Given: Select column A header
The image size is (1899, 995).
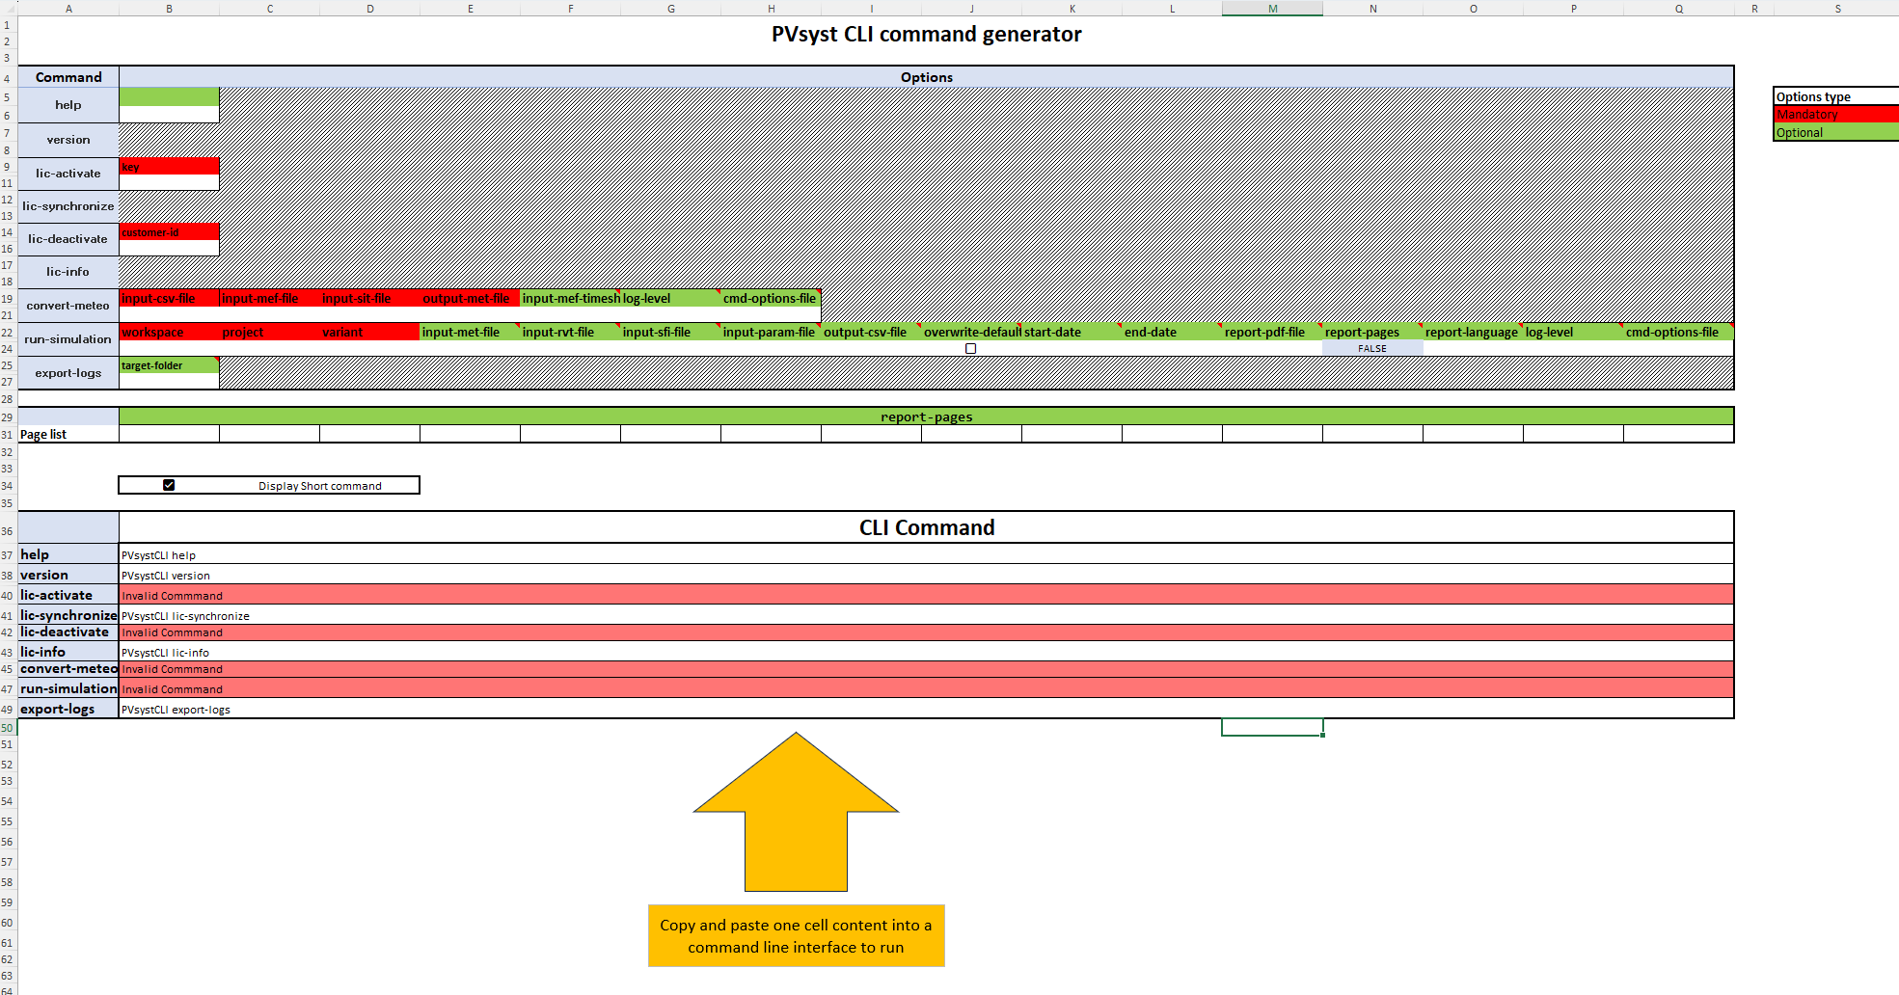Looking at the screenshot, I should tap(68, 8).
